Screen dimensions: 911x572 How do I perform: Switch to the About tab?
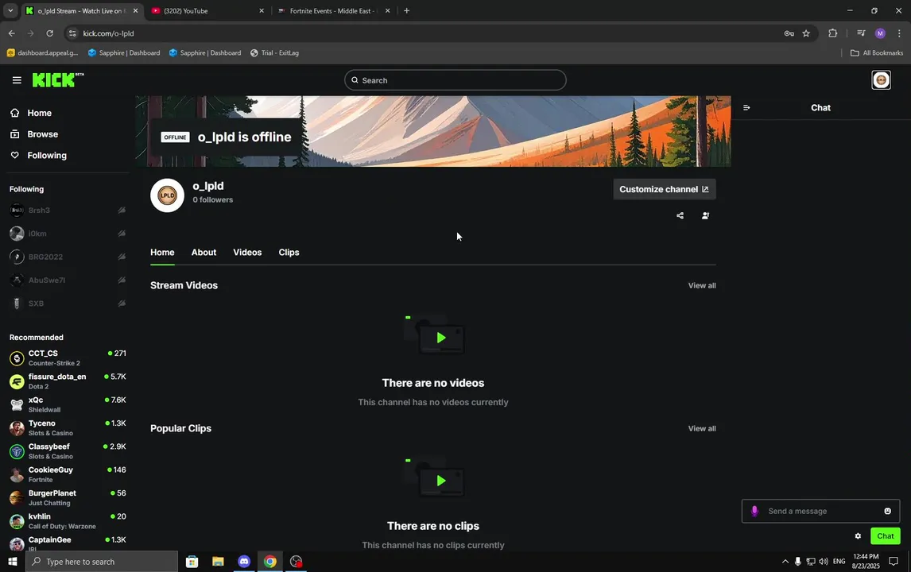(x=204, y=252)
